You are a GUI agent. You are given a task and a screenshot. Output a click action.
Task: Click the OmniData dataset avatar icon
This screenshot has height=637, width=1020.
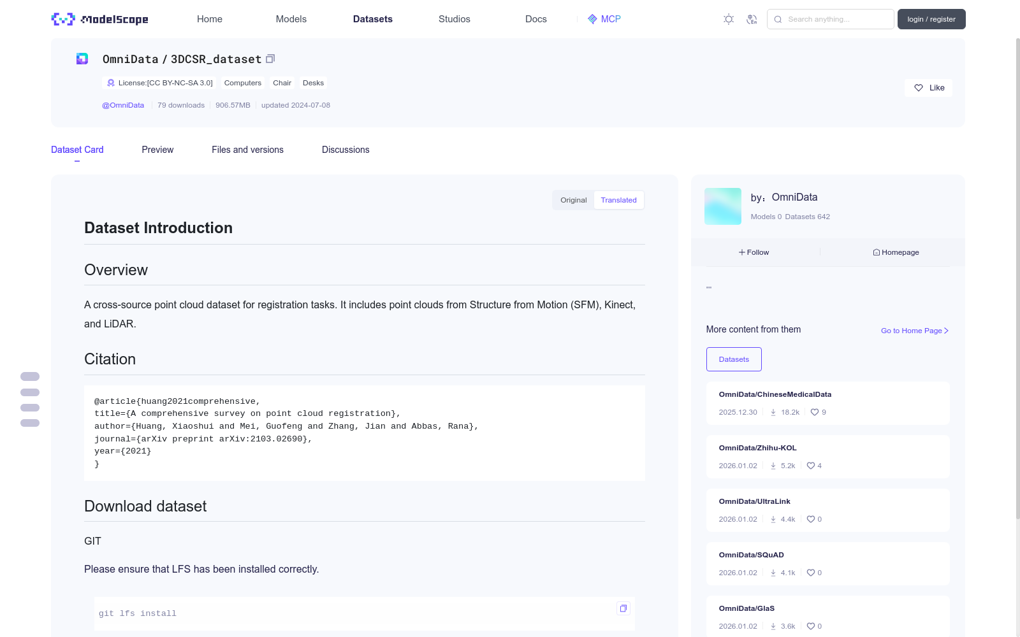point(82,59)
